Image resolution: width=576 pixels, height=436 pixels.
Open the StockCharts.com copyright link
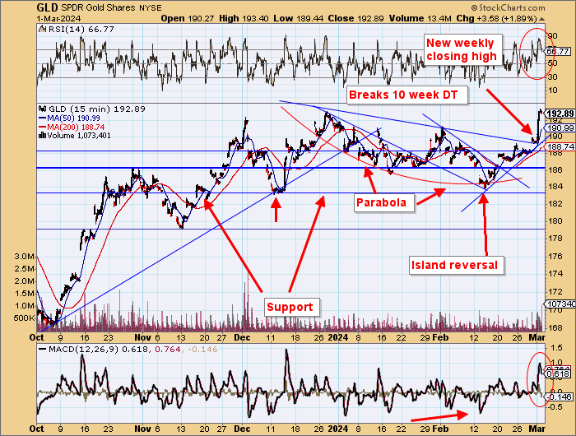(x=508, y=7)
